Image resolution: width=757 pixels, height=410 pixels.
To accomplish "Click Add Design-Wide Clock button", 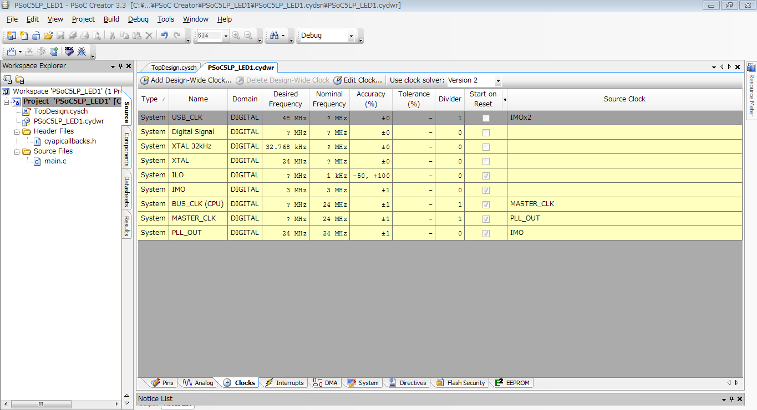I will (x=186, y=80).
